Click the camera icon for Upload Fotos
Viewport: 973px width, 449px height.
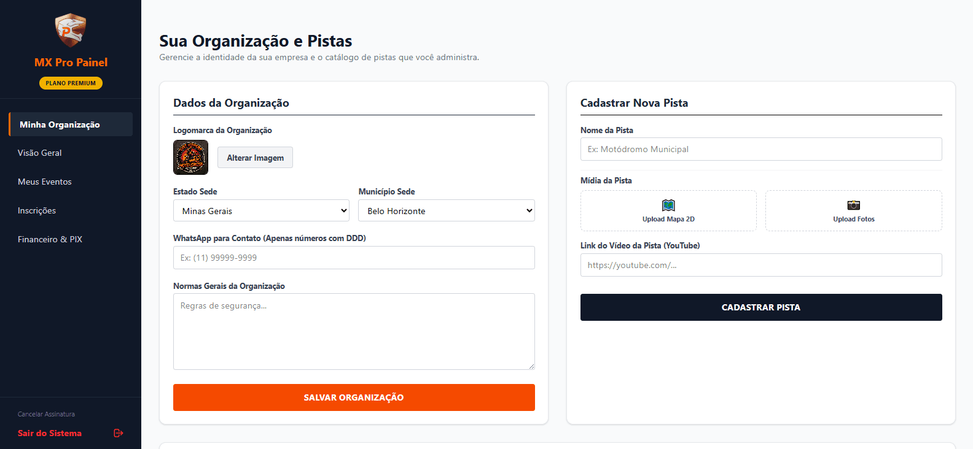click(x=854, y=205)
